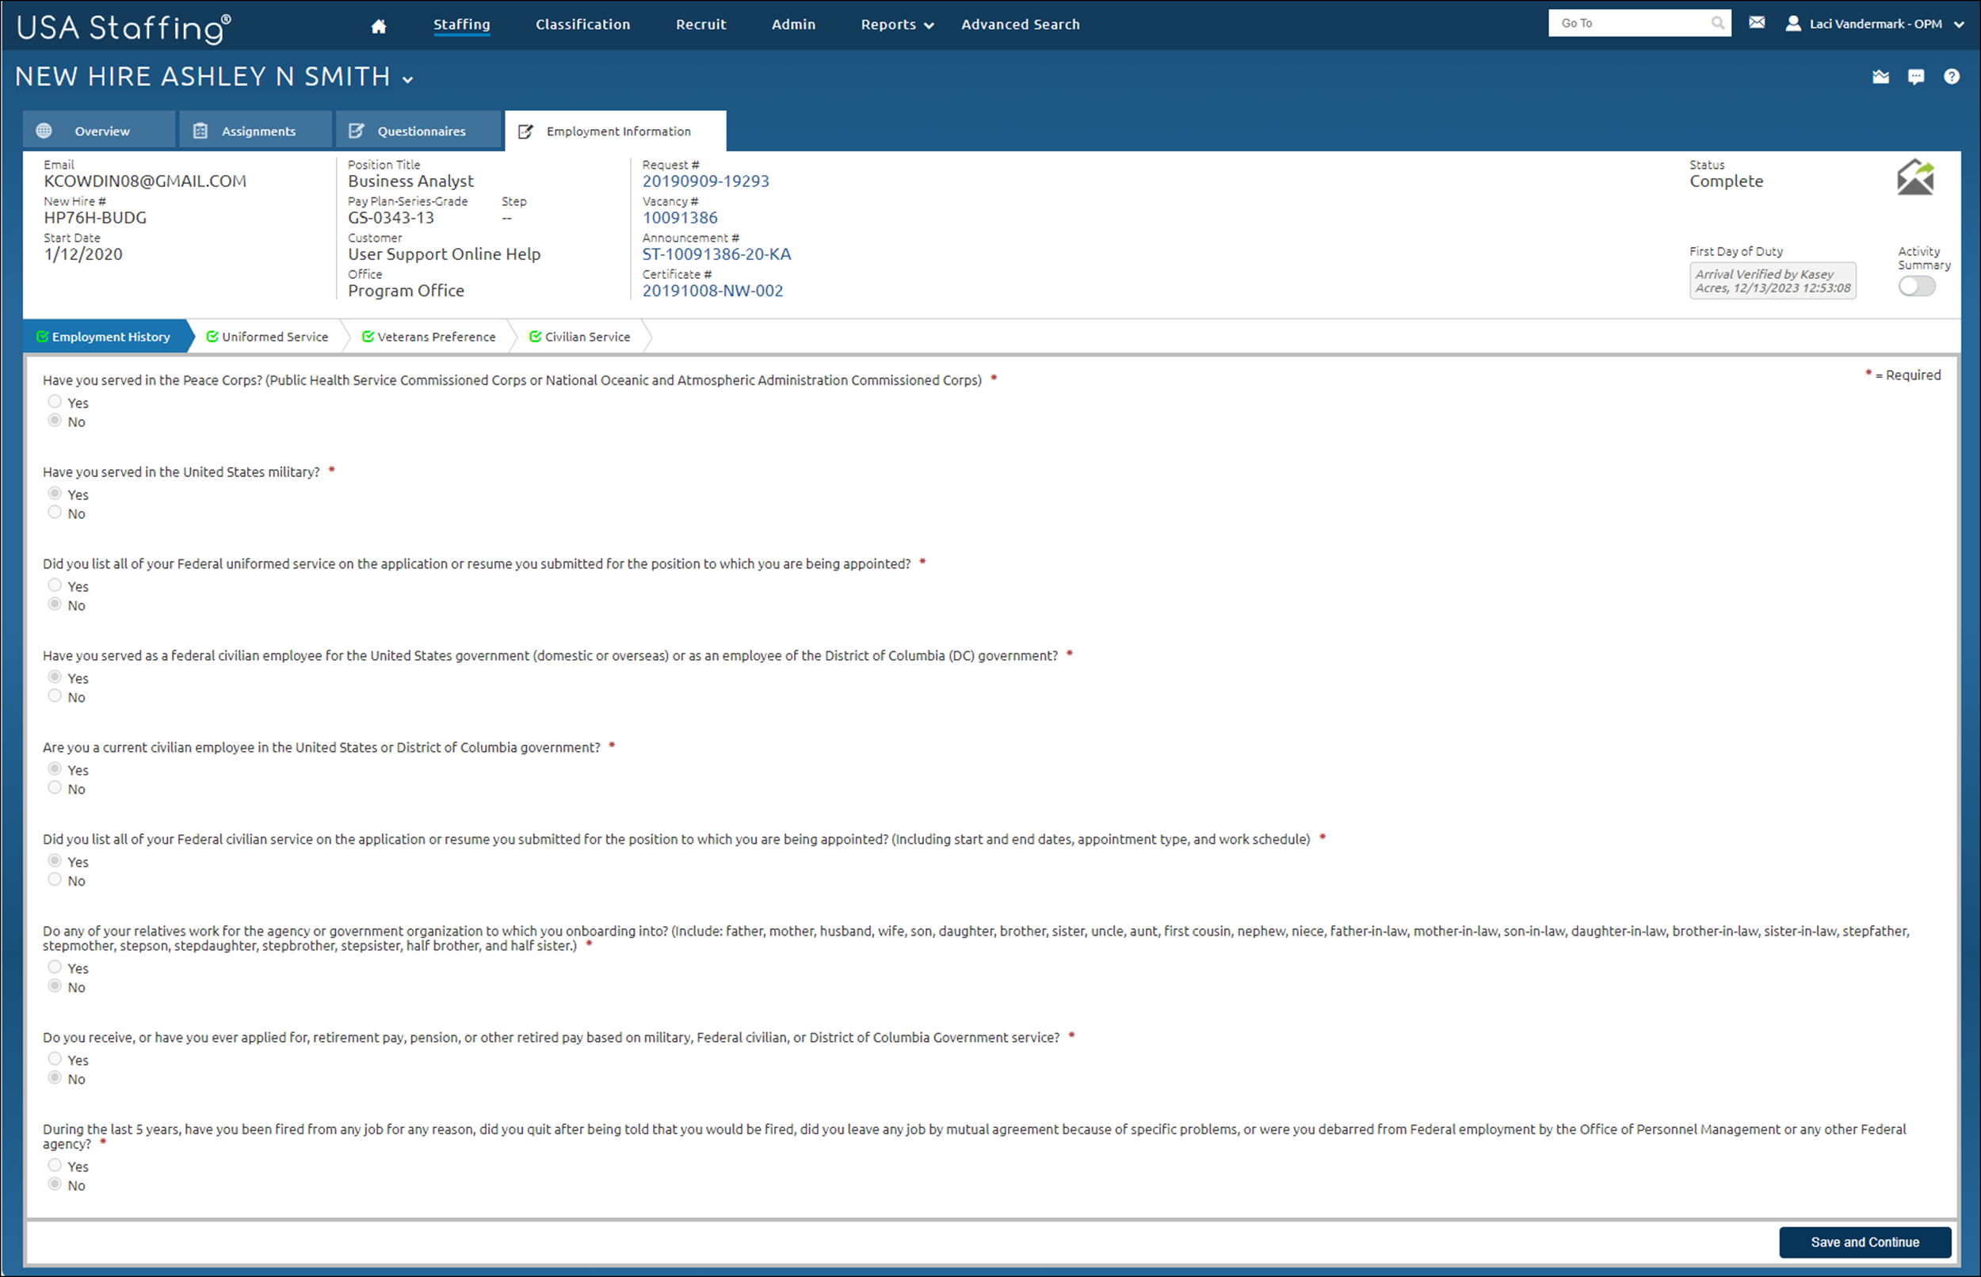Open the Laci Vandermark user dropdown arrow
Image resolution: width=1981 pixels, height=1277 pixels.
coord(1959,25)
